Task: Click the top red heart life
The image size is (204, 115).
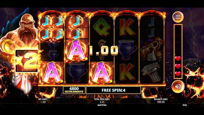Action: tap(178, 59)
